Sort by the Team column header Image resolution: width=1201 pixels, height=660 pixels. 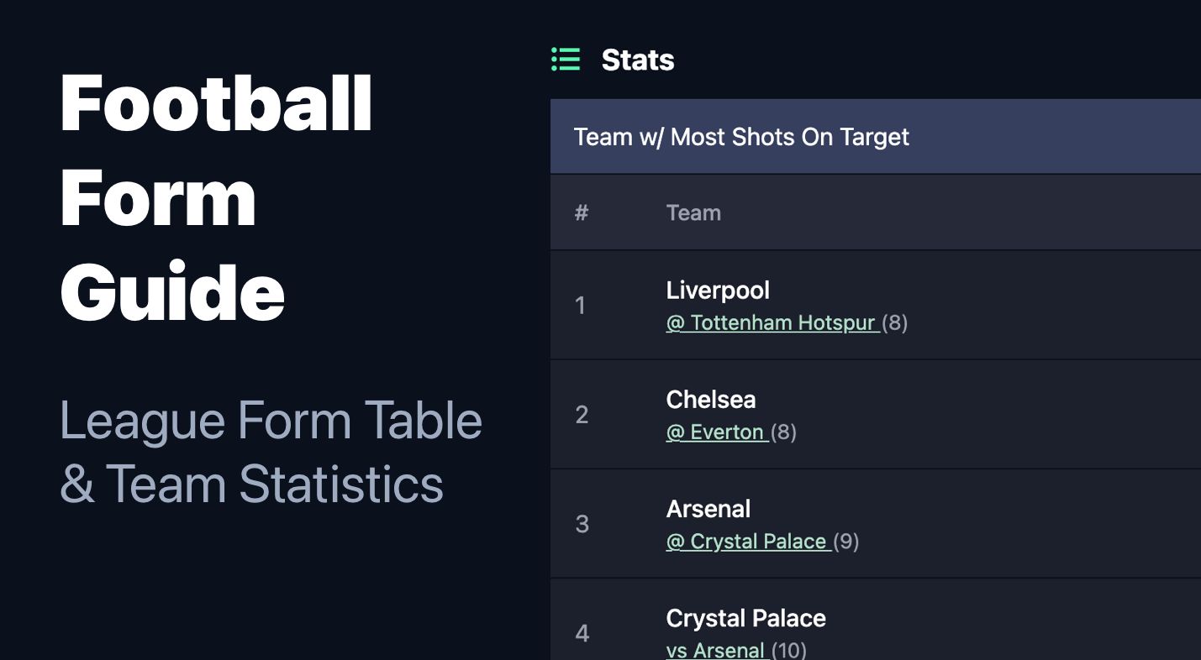(x=693, y=213)
